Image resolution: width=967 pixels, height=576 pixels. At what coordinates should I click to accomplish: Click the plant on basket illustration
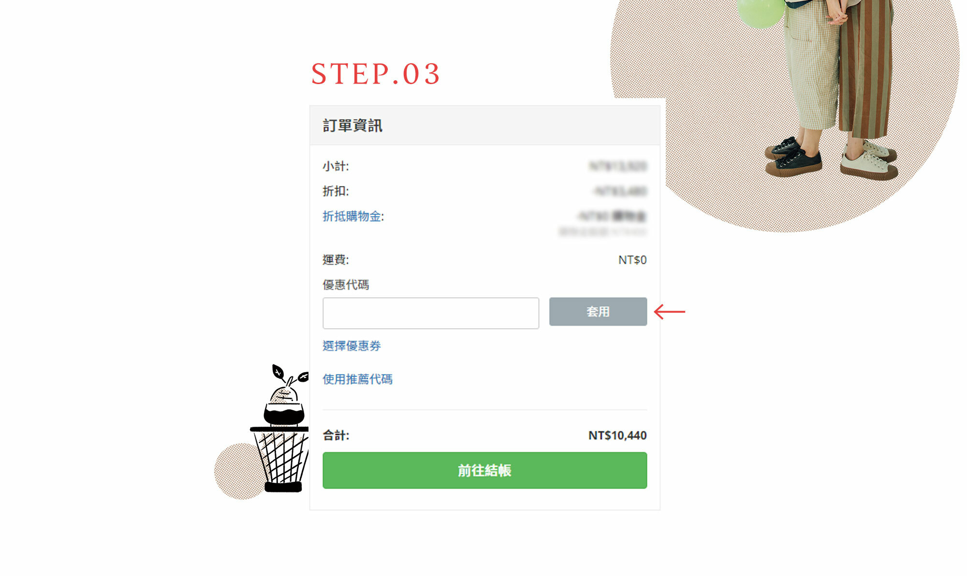pos(281,428)
